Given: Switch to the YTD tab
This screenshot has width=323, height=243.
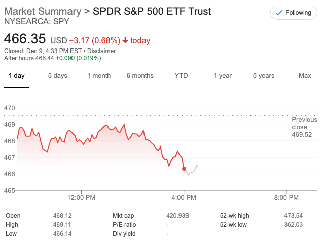Looking at the screenshot, I should (181, 76).
